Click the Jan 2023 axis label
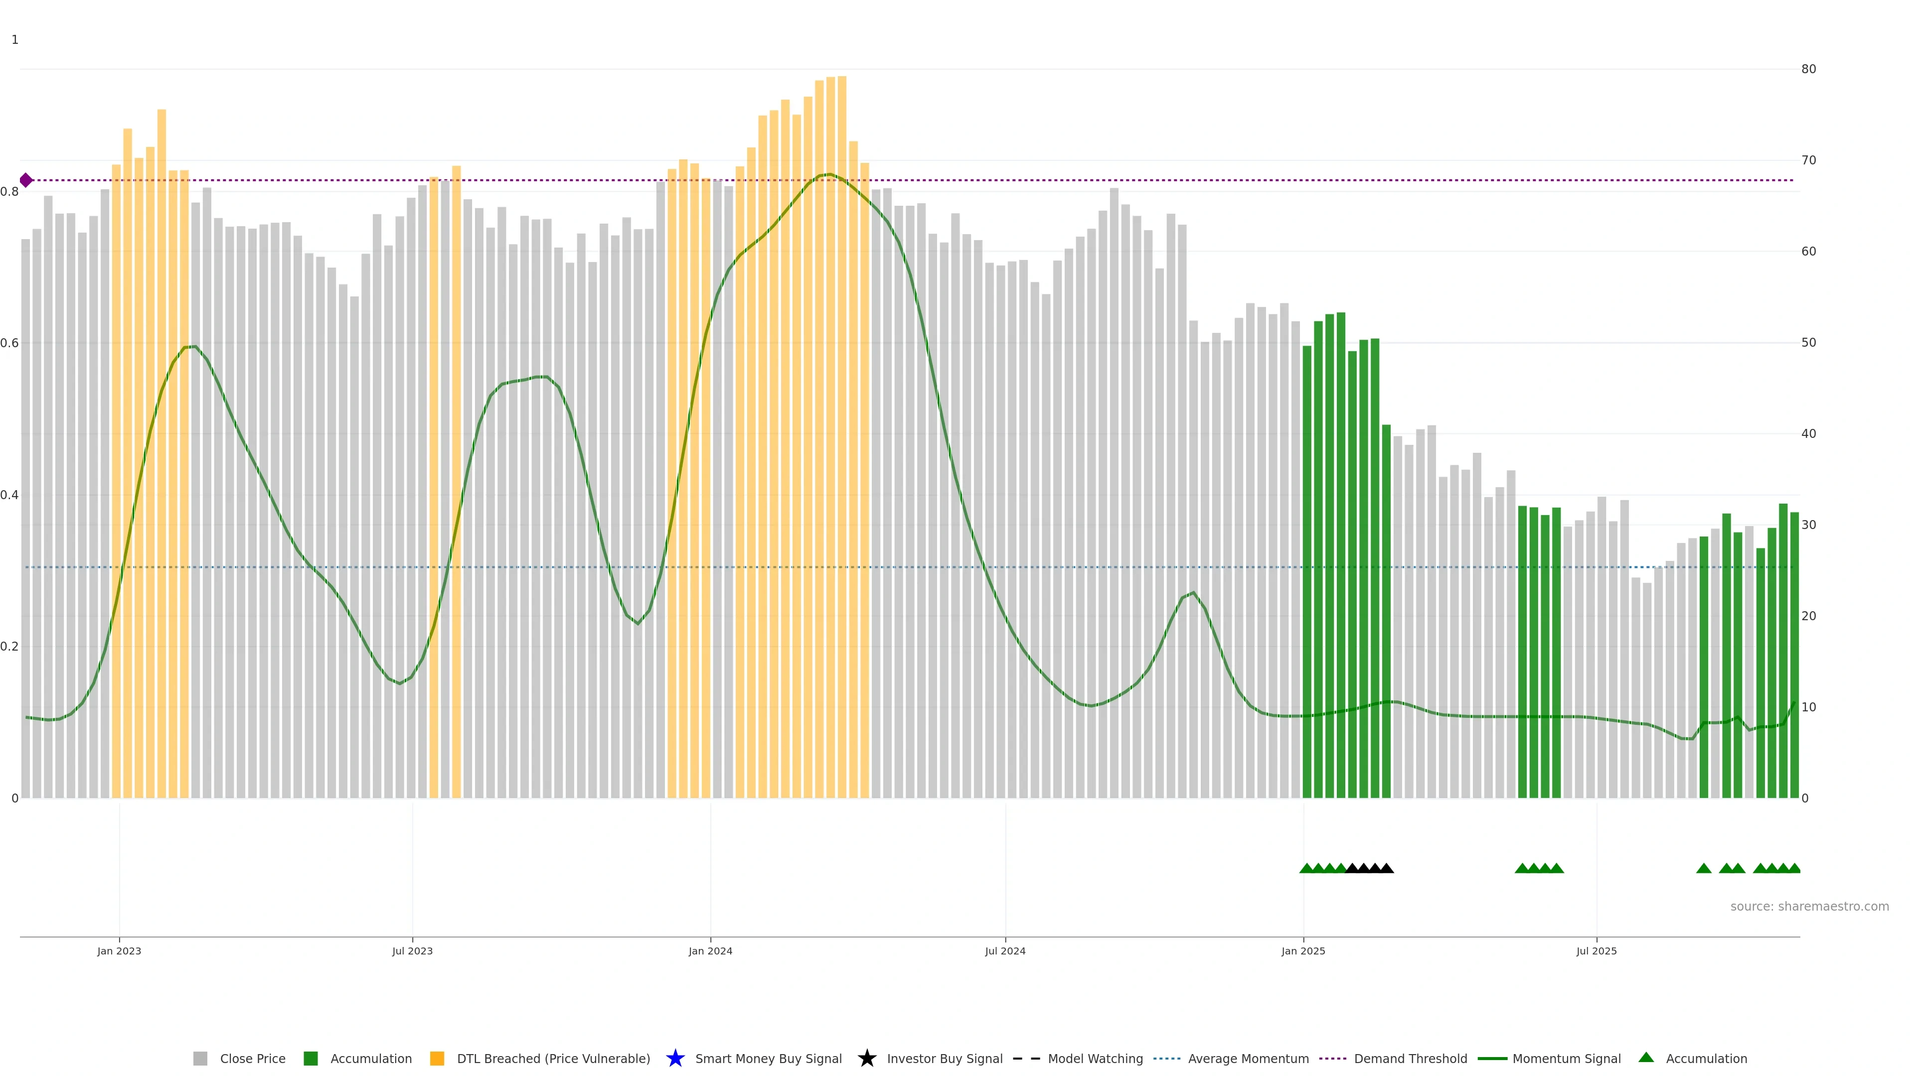This screenshot has width=1914, height=1076. (x=119, y=951)
